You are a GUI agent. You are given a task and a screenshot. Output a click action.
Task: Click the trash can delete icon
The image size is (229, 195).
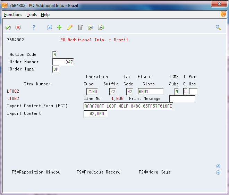[x=80, y=27]
